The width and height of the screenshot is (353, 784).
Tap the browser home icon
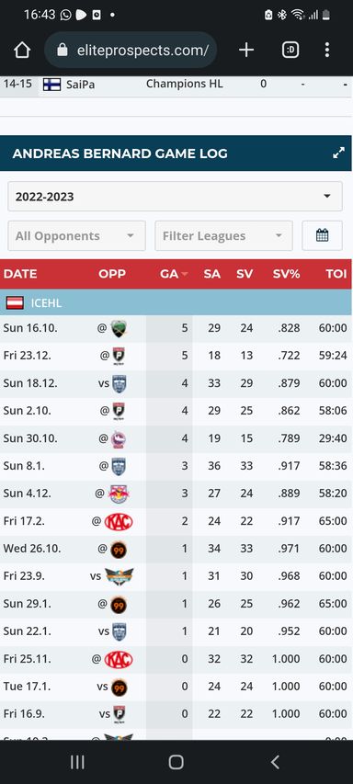pos(22,50)
